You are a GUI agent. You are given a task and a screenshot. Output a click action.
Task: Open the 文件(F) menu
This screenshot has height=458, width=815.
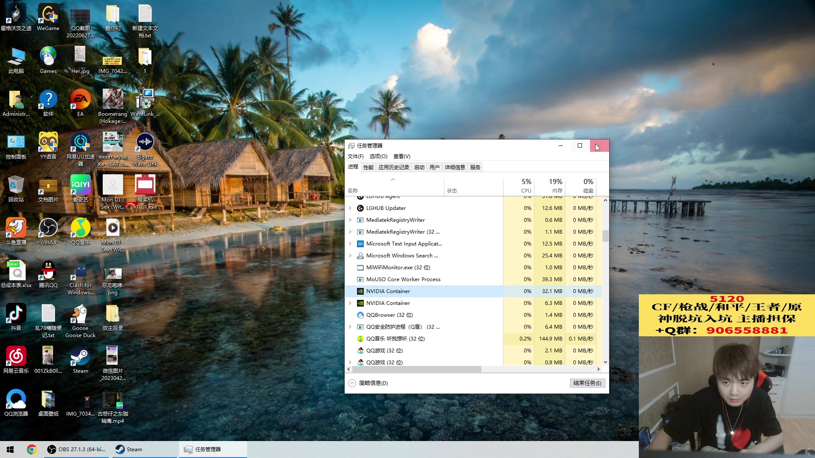click(x=356, y=156)
